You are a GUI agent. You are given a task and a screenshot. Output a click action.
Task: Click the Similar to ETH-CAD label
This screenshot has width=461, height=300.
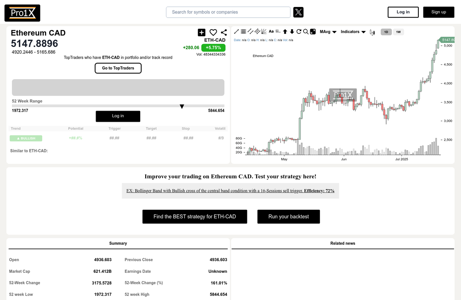point(29,151)
